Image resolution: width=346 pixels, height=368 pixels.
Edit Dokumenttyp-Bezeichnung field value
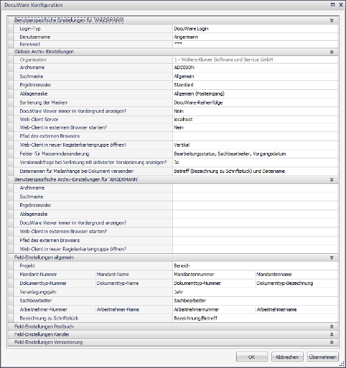(x=297, y=284)
